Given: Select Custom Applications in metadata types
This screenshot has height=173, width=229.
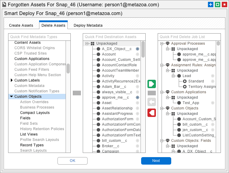Looking at the screenshot, I should [x=32, y=59].
